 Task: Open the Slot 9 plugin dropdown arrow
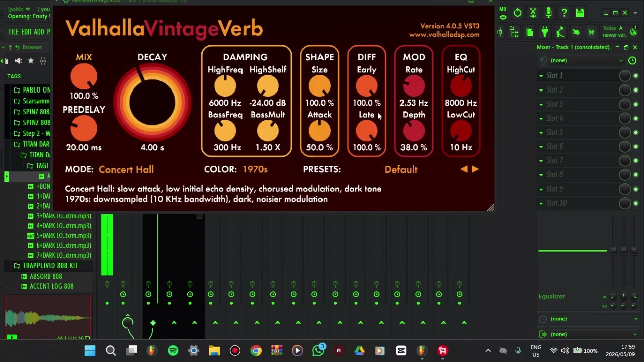[541, 189]
